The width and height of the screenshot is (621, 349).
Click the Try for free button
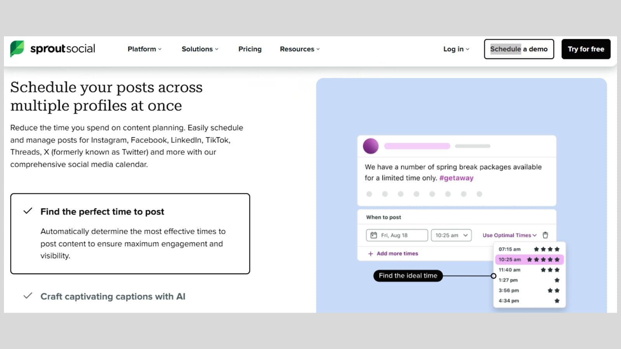tap(586, 49)
